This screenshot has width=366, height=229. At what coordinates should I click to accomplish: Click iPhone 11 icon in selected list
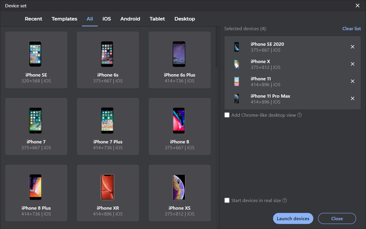coord(237,82)
